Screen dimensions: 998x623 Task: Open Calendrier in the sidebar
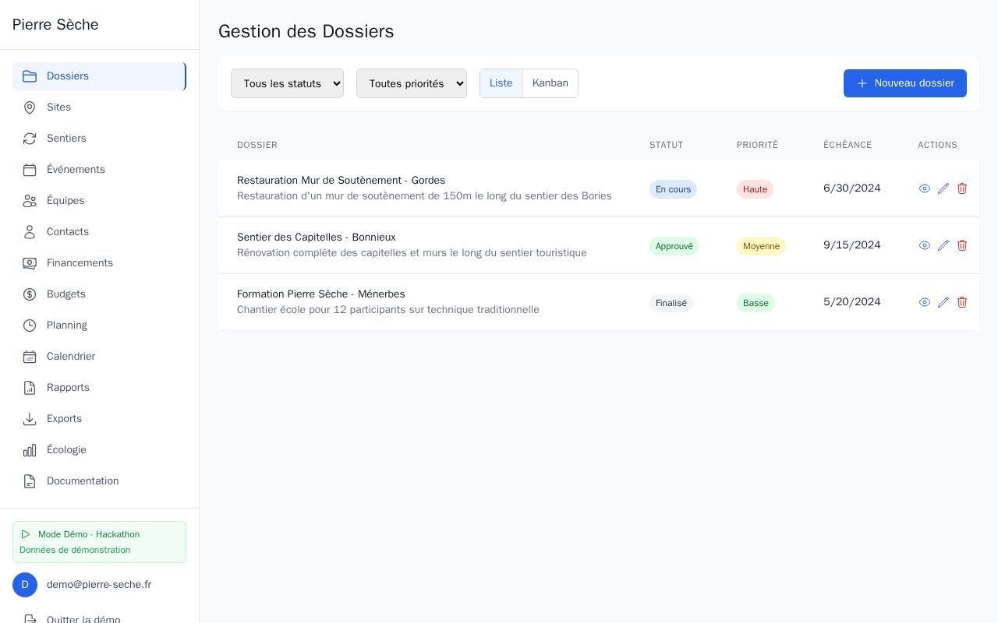pos(99,357)
